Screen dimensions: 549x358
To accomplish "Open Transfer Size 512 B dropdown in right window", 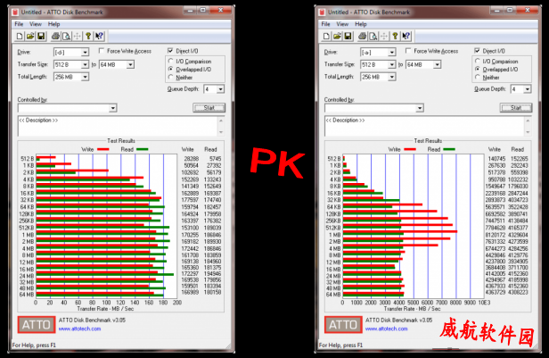I will click(392, 64).
